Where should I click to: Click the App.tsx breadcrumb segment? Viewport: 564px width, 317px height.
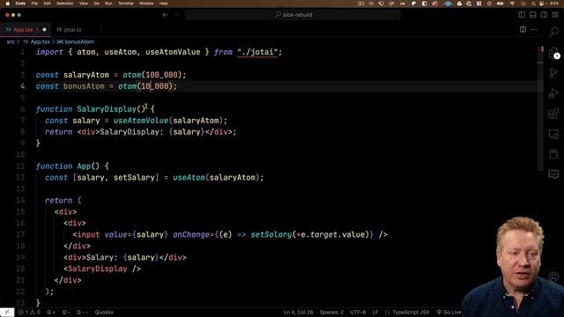click(x=37, y=41)
